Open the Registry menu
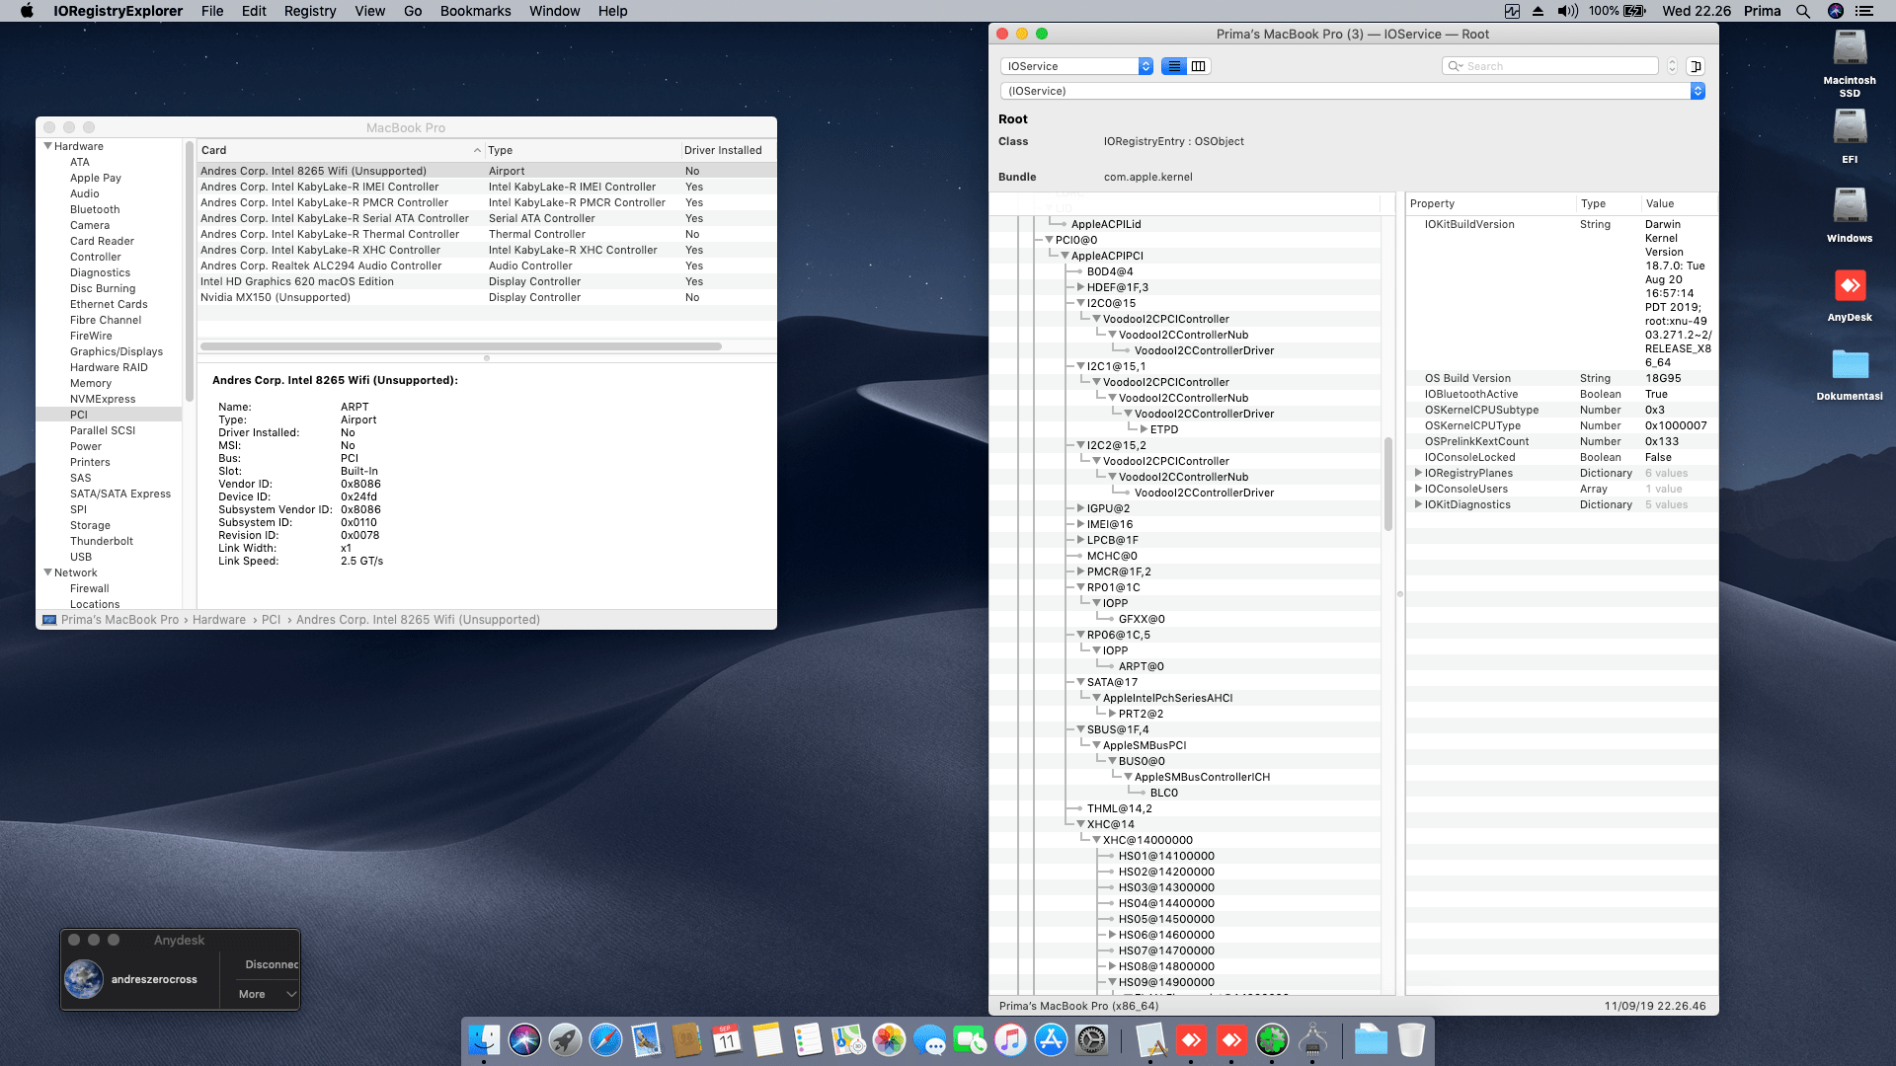 coord(310,11)
